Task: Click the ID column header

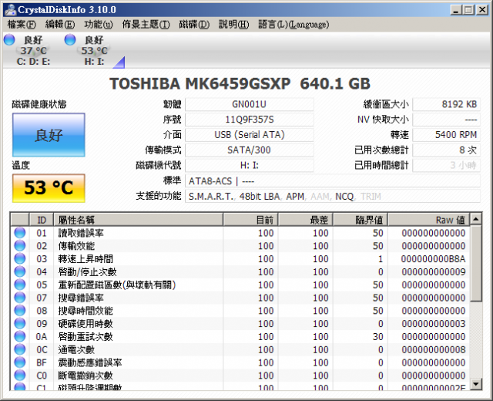Action: pos(42,220)
